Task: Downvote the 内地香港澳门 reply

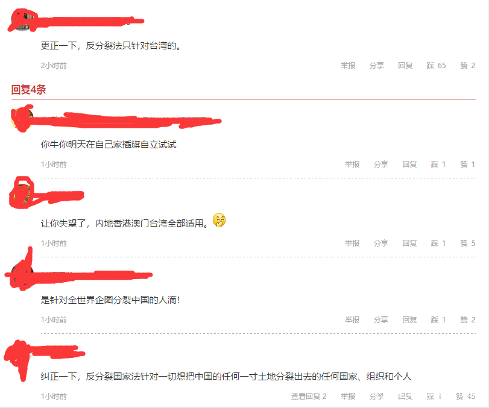Action: [x=438, y=243]
